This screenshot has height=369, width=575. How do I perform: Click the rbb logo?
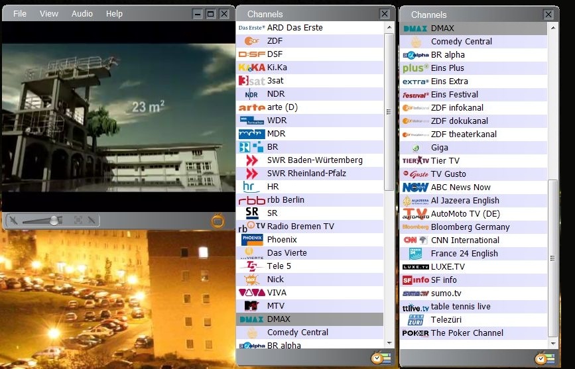(251, 200)
